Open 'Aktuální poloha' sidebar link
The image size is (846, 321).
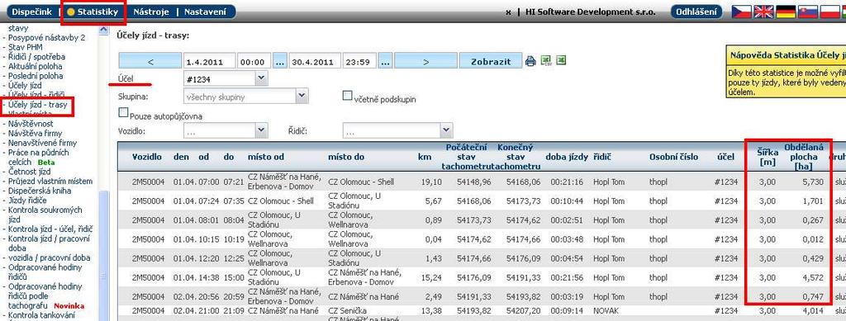point(36,66)
